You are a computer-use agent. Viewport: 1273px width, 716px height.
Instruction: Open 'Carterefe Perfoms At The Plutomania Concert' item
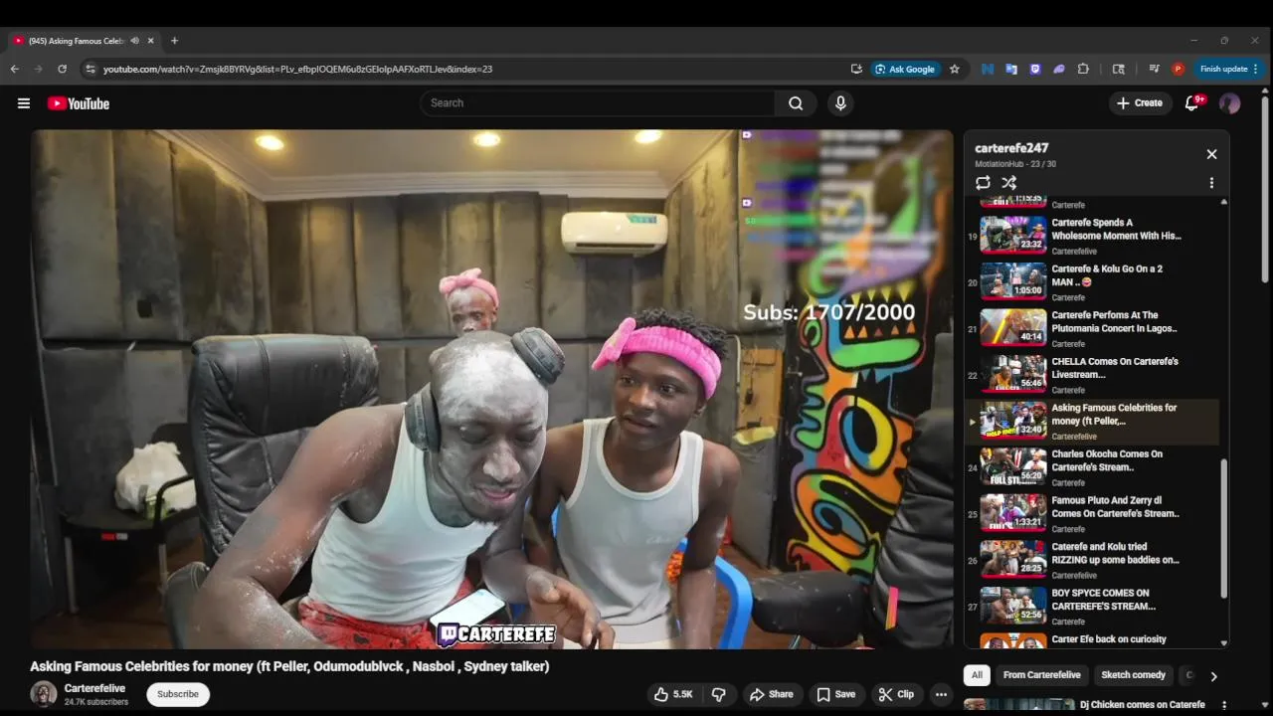coord(1094,328)
